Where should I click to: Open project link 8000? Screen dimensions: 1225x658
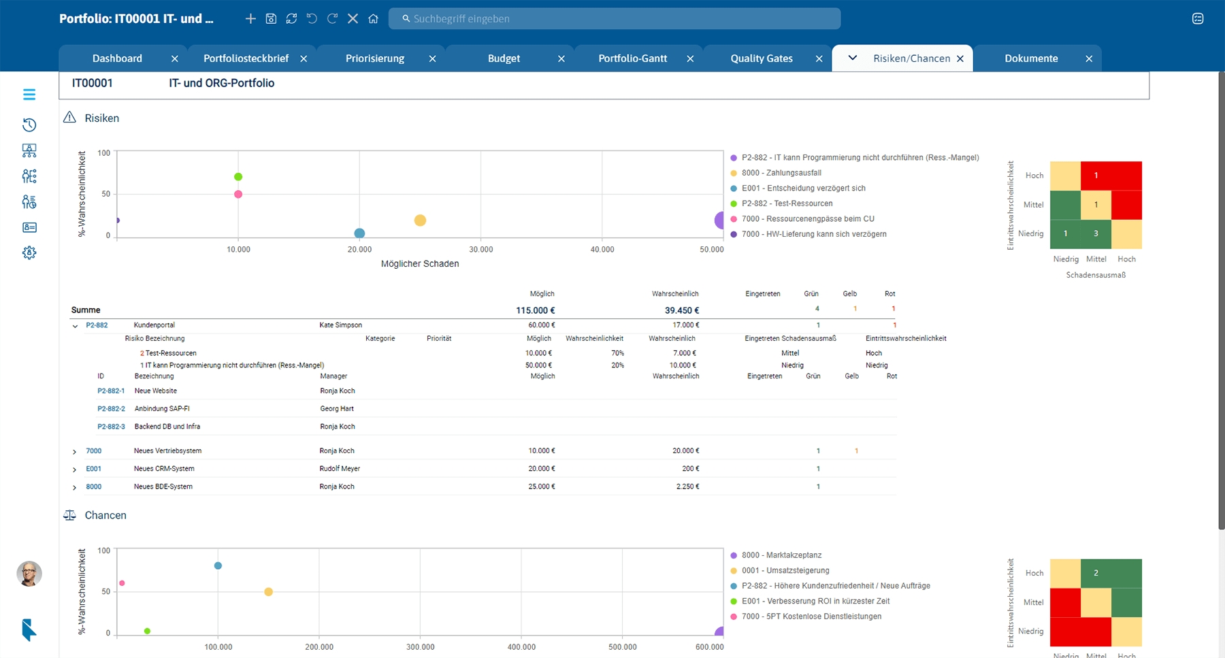(x=94, y=487)
